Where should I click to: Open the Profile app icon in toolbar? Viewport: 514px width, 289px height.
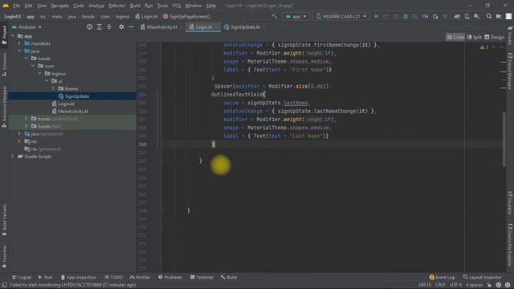coord(425,16)
